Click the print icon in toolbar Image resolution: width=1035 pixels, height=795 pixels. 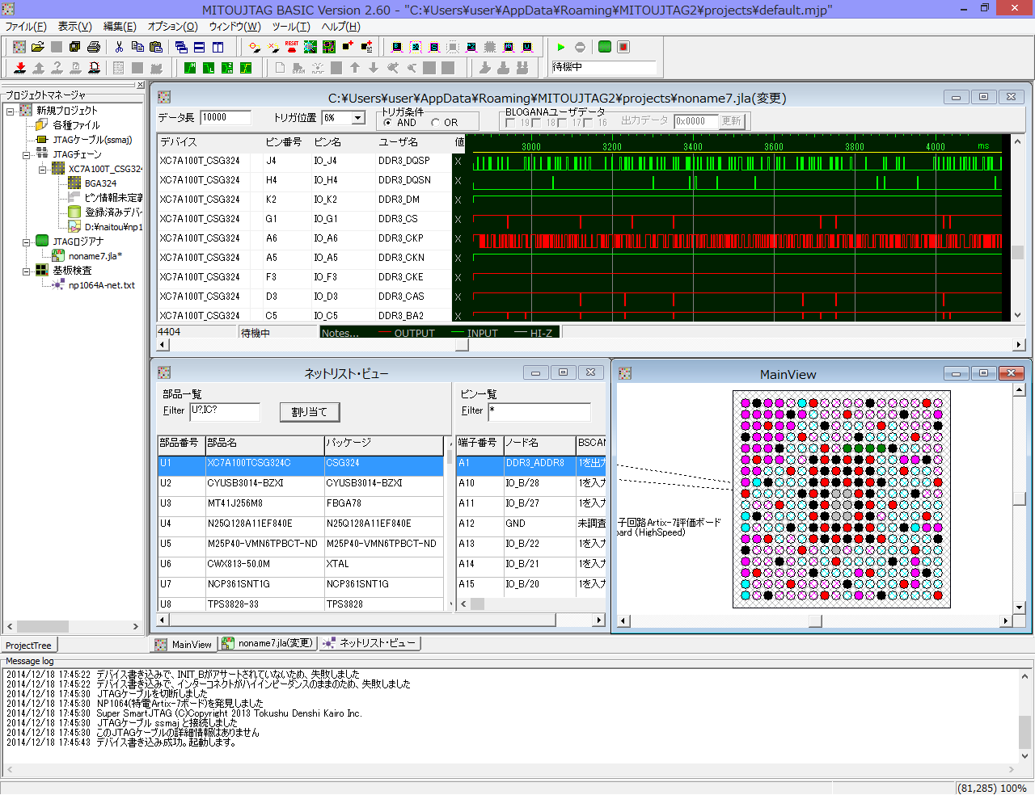[x=93, y=47]
